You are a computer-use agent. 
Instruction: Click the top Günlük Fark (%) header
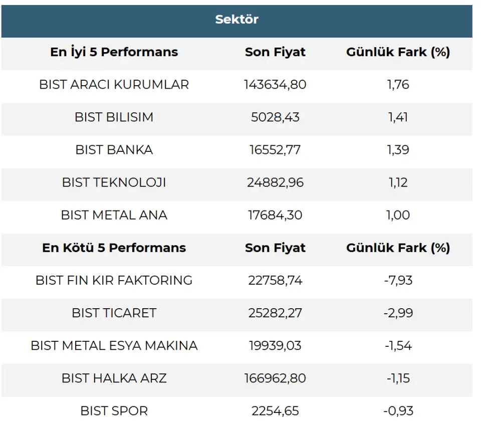click(x=398, y=52)
